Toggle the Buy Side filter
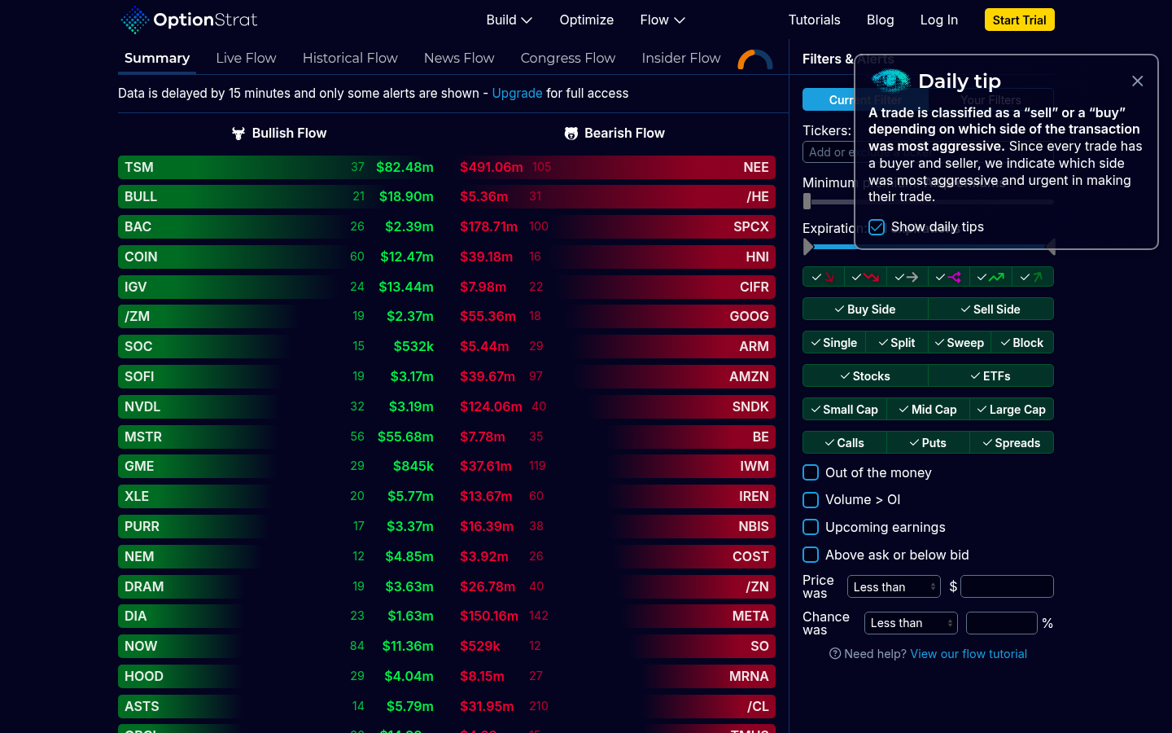 865,309
